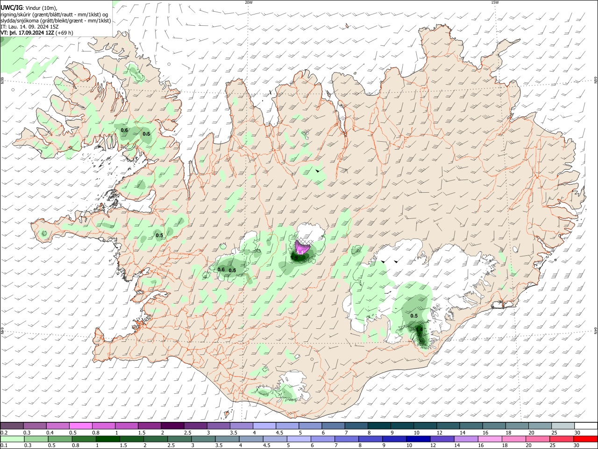Click the 20W longitude label
The image size is (598, 449).
tap(249, 2)
